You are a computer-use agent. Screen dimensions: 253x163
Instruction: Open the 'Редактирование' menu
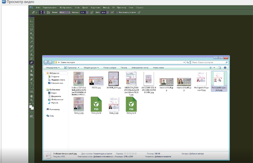pyautogui.click(x=50, y=7)
